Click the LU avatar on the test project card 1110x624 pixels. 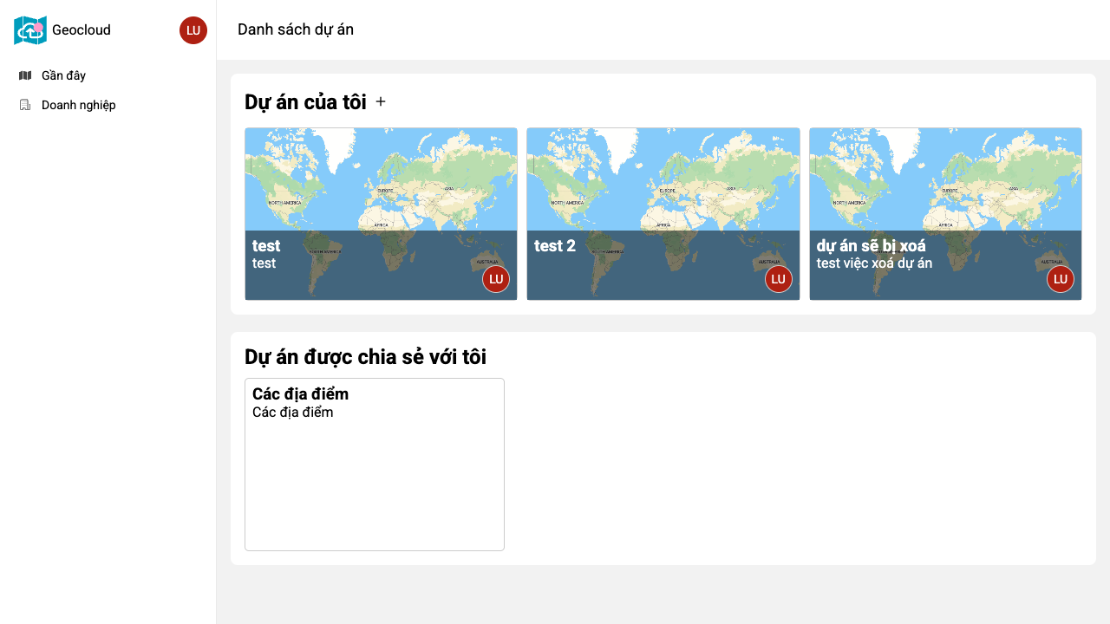click(x=495, y=278)
